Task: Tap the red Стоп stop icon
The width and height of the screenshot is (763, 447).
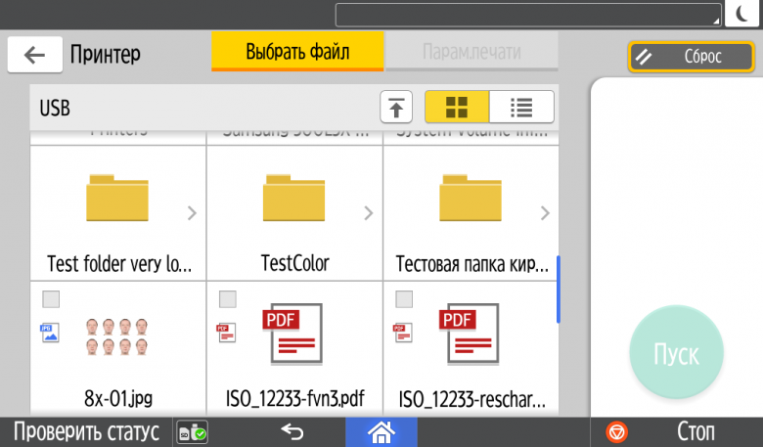Action: (616, 432)
